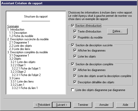The width and height of the screenshot is (138, 111).
Task: Toggle Section de description succincte checkbox
Action: 73,45
